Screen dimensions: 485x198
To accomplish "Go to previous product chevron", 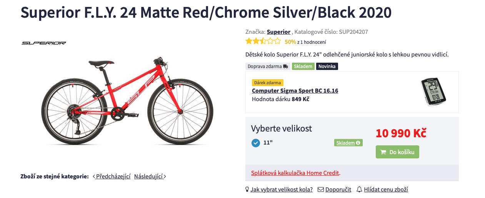I will coord(94,176).
